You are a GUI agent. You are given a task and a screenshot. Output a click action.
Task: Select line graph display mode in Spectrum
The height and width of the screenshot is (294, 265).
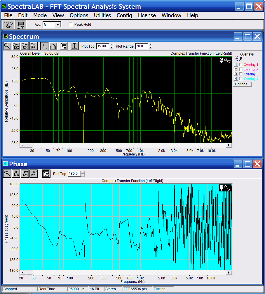point(44,46)
